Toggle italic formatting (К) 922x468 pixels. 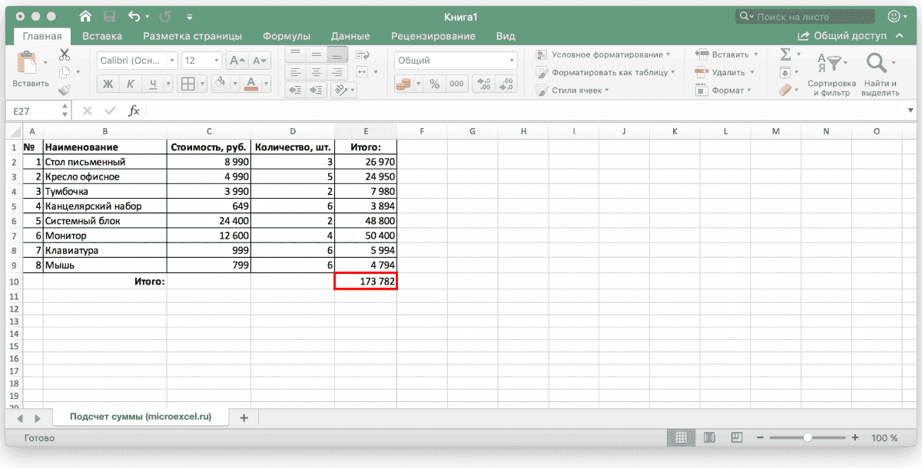(x=131, y=84)
